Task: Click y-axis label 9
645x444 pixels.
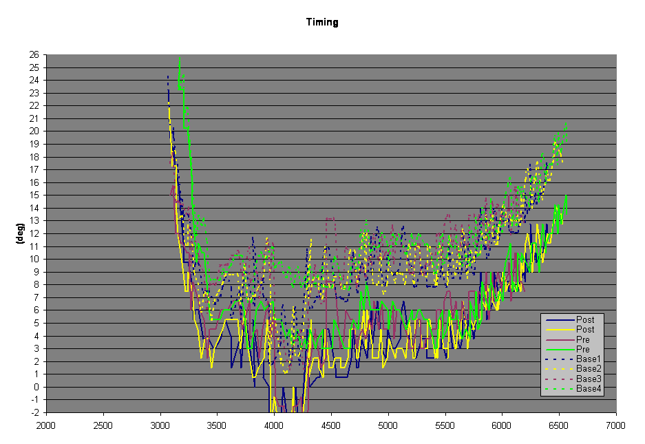Action: (36, 272)
